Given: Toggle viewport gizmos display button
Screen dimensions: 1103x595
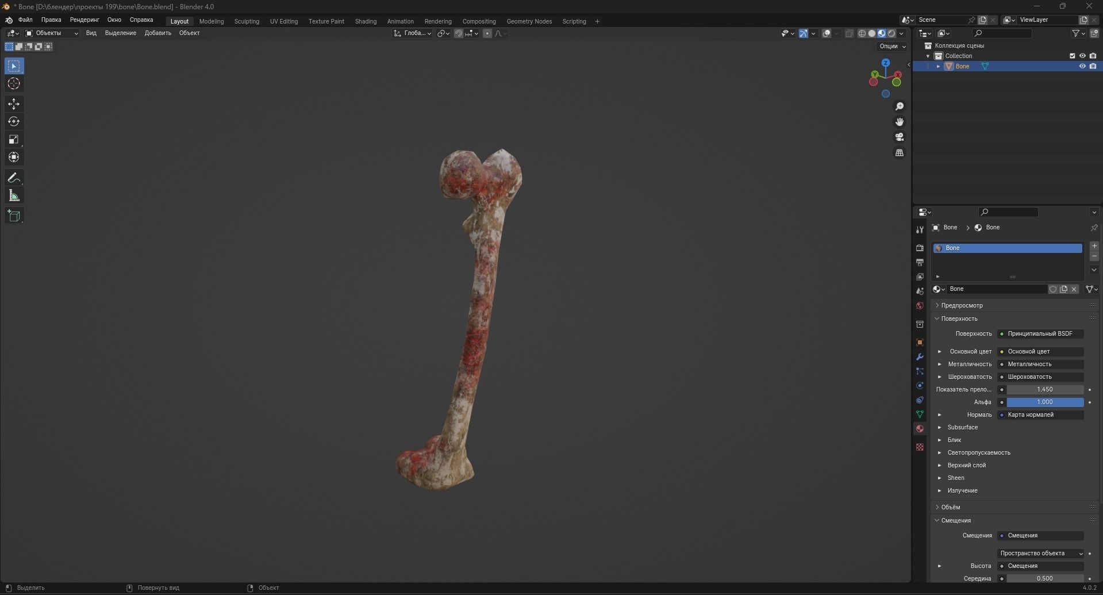Looking at the screenshot, I should pos(804,33).
